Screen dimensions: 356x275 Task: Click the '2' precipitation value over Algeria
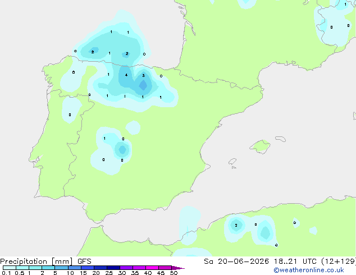click(236, 225)
